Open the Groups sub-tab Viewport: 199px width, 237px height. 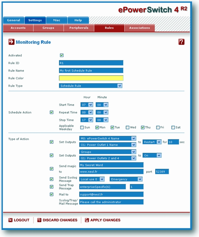48,28
